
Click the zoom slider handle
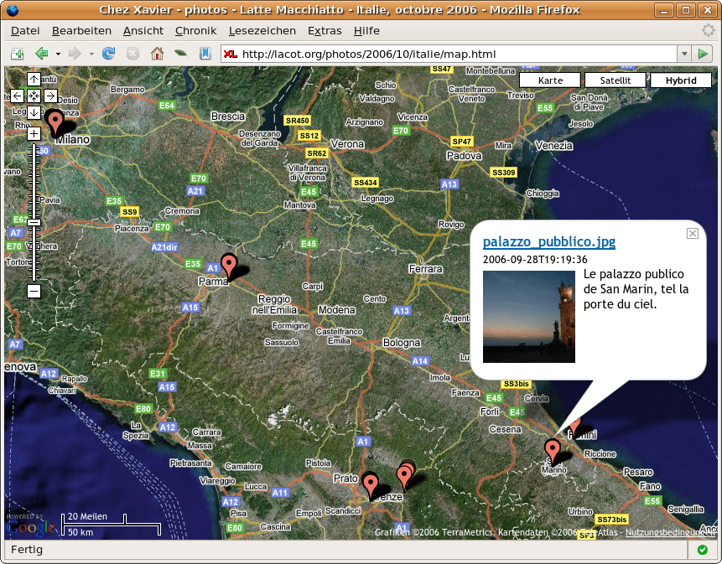[x=34, y=223]
